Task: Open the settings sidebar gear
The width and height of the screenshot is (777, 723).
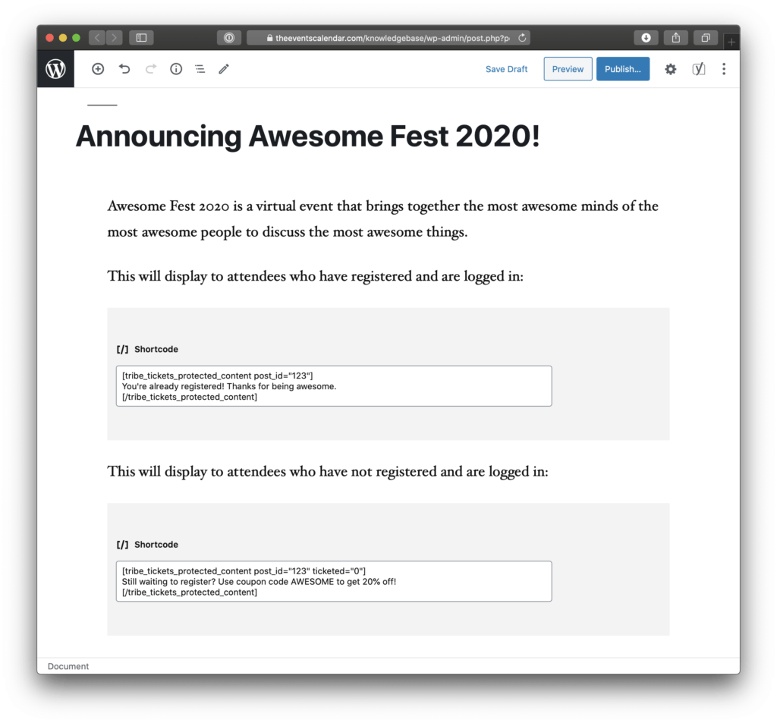Action: pyautogui.click(x=670, y=69)
